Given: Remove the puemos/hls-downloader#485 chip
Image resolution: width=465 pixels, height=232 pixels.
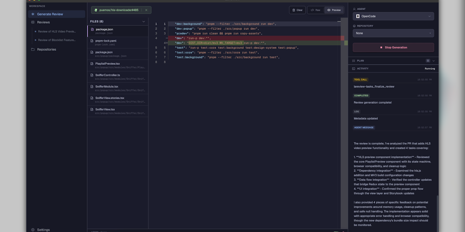Looking at the screenshot, I should pyautogui.click(x=146, y=10).
